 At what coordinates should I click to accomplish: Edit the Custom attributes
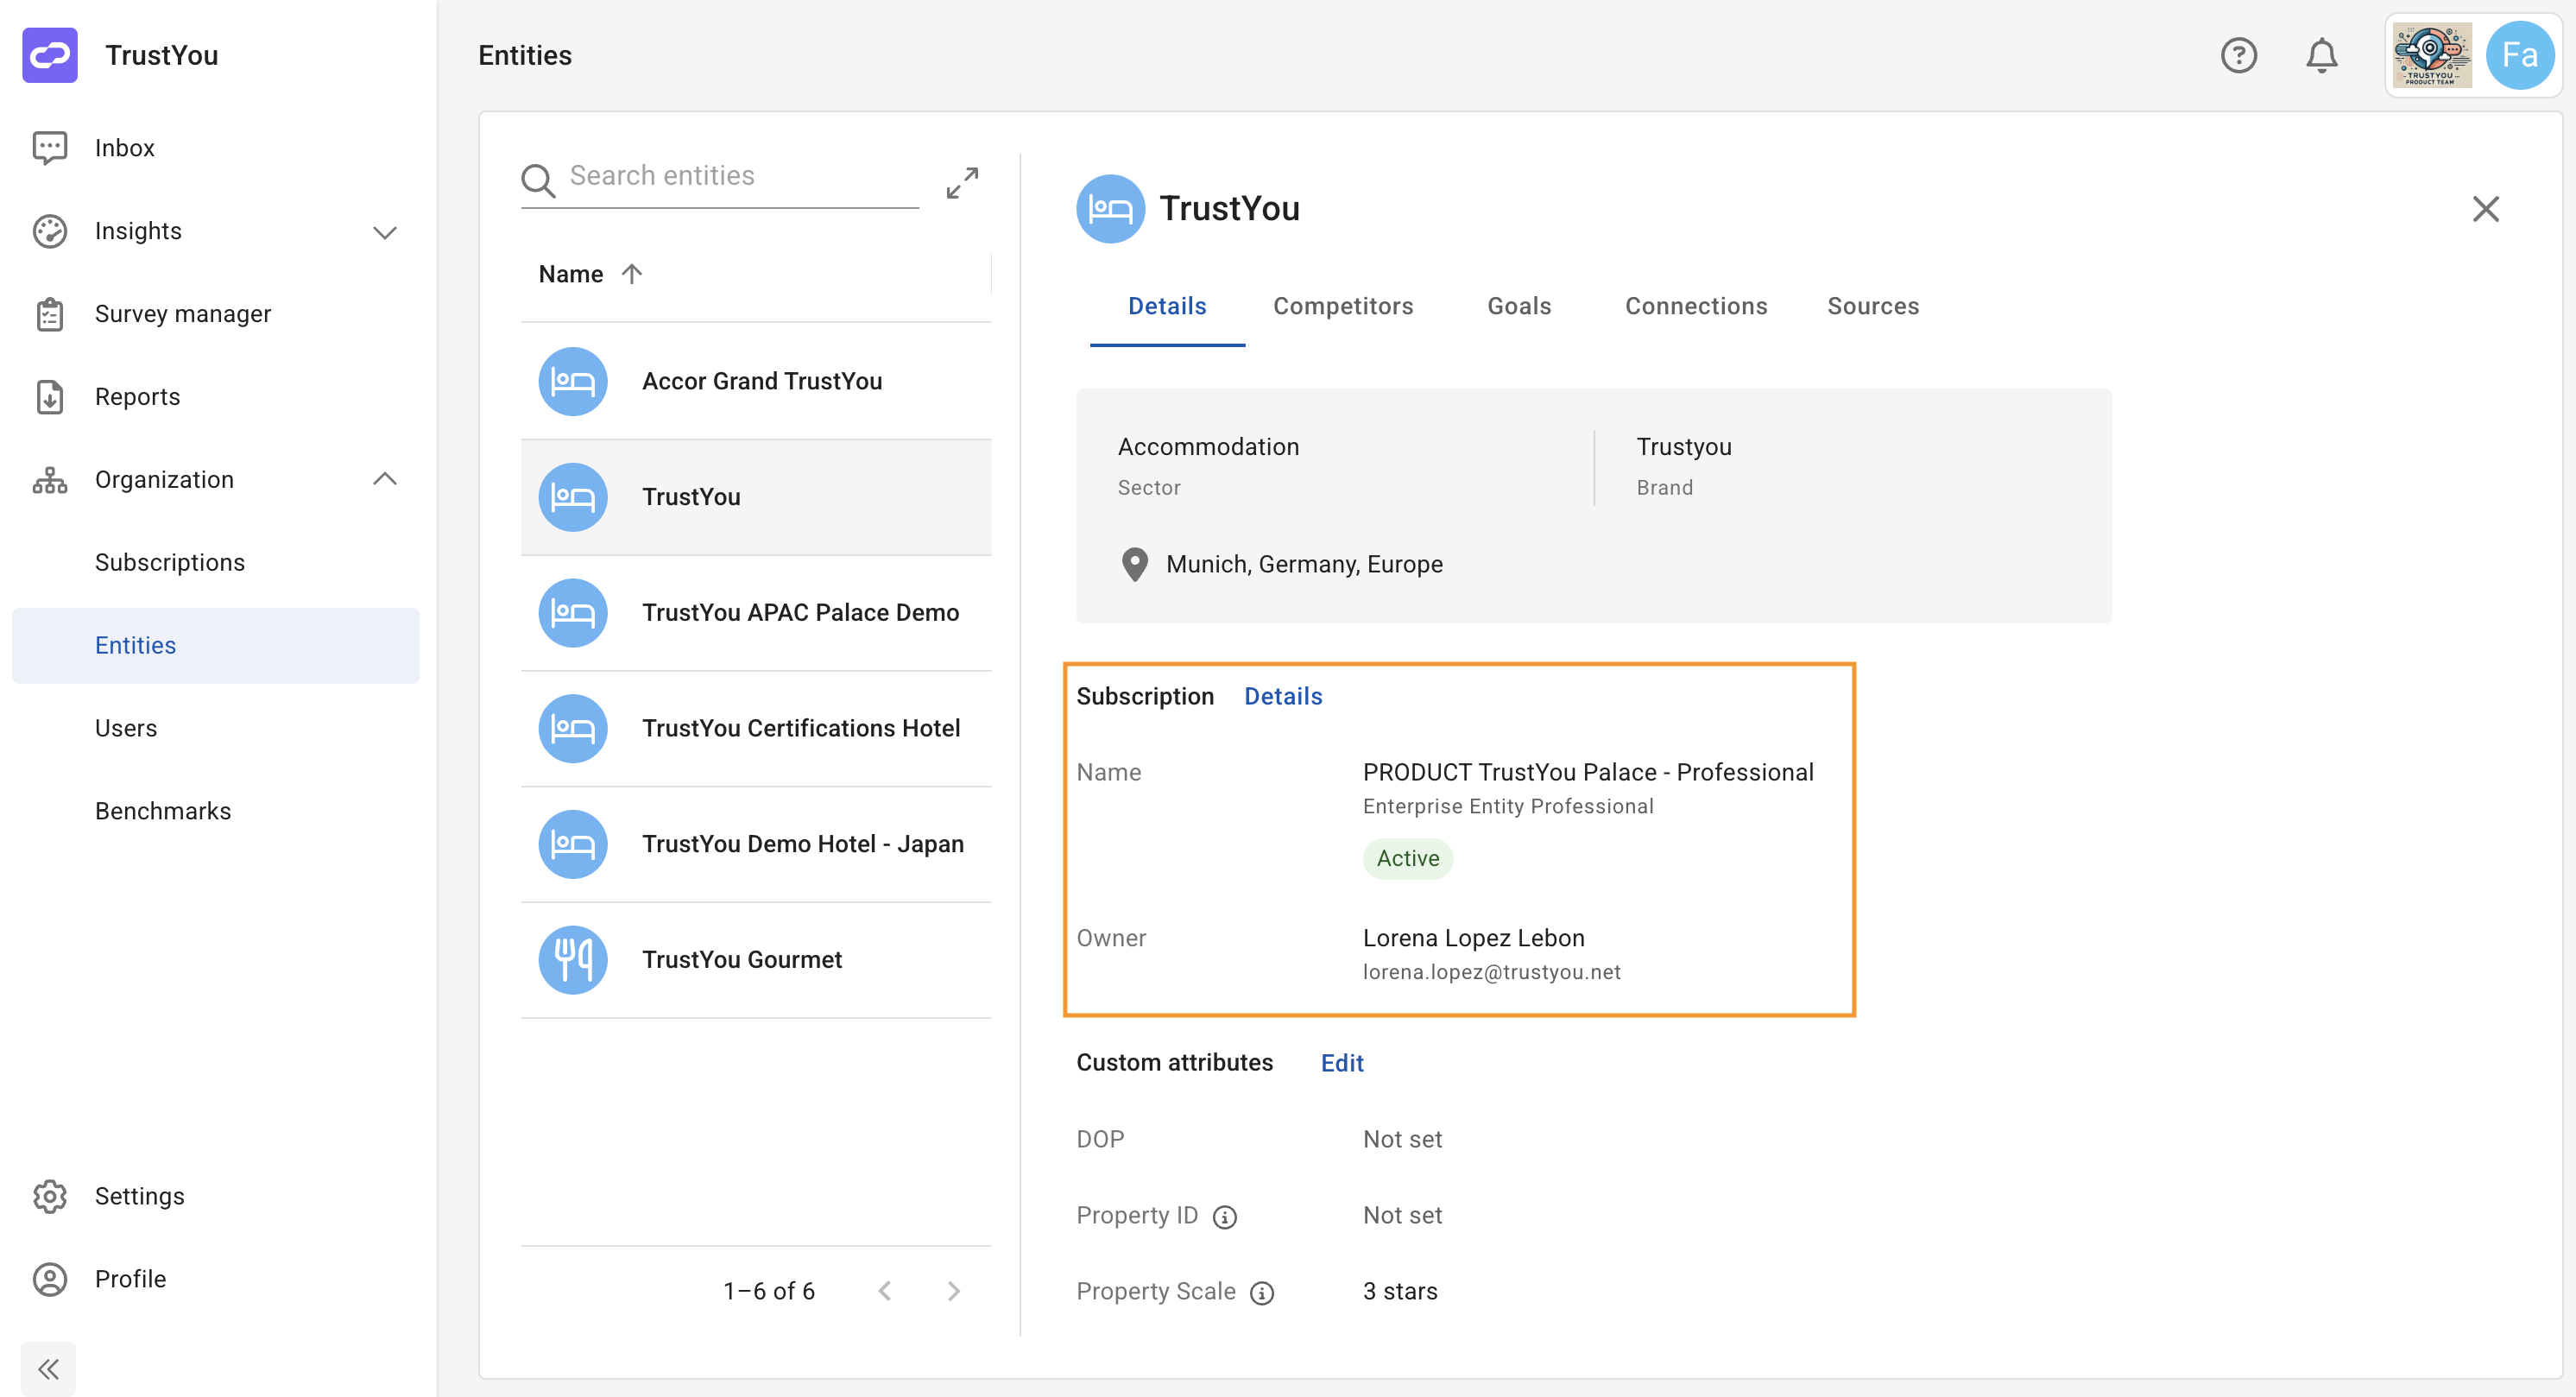(x=1341, y=1063)
